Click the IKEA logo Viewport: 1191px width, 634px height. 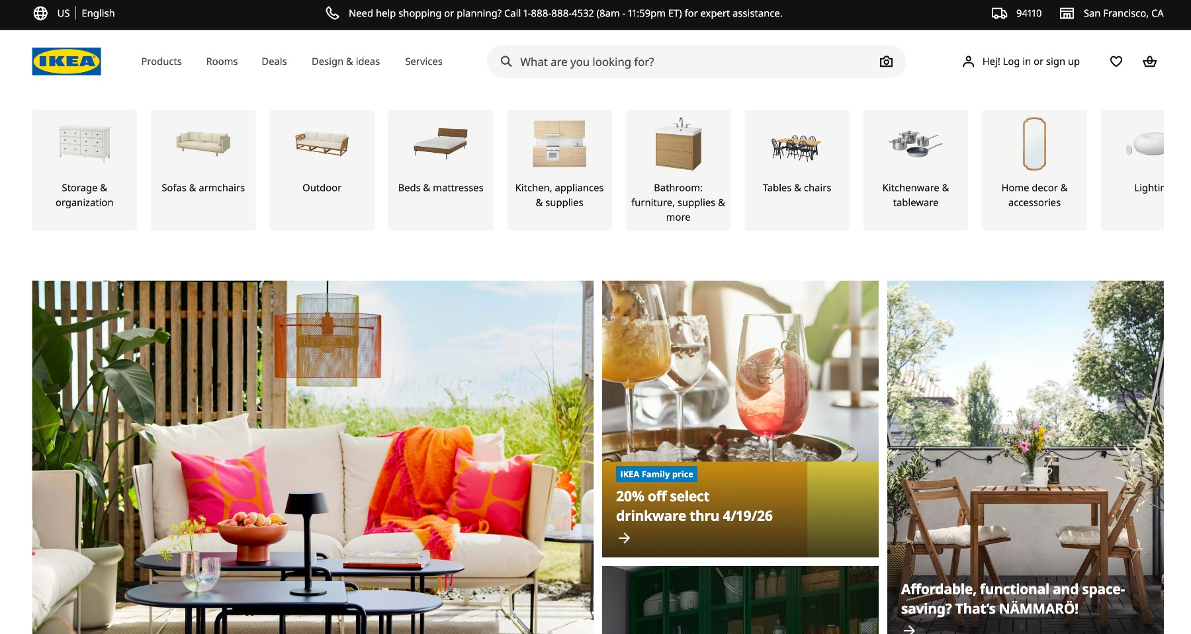click(66, 61)
